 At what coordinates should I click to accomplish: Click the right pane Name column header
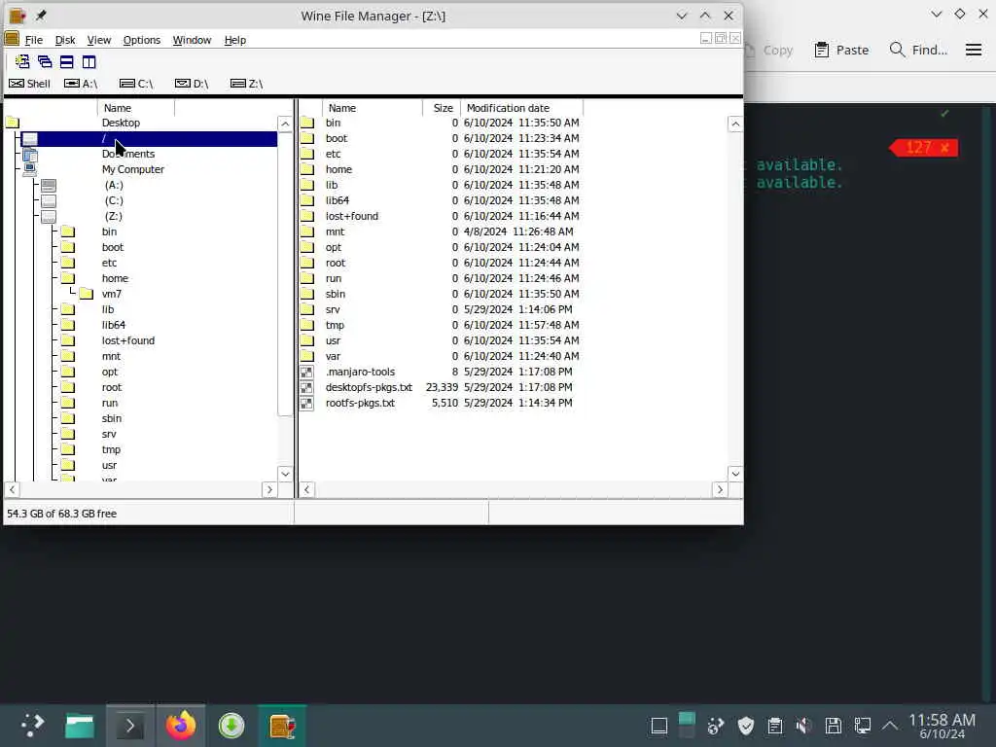point(373,108)
